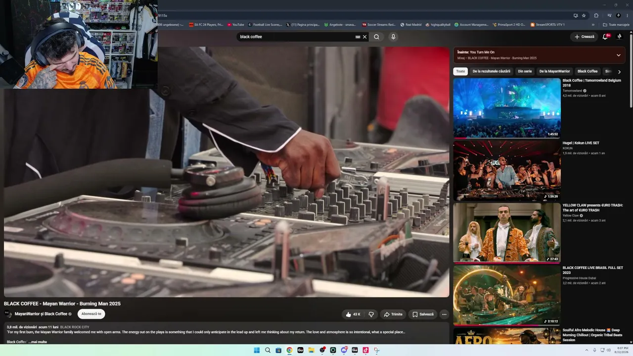This screenshot has width=633, height=356.
Task: Select the 'De la rezultatele căutării' chip
Action: 491,71
